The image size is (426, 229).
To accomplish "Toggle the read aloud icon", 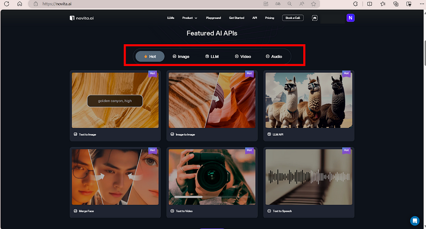I will 302,4.
